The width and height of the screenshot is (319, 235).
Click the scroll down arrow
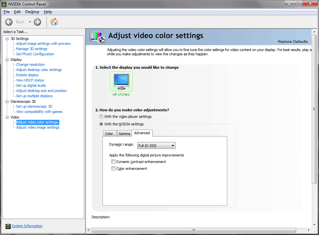point(314,225)
